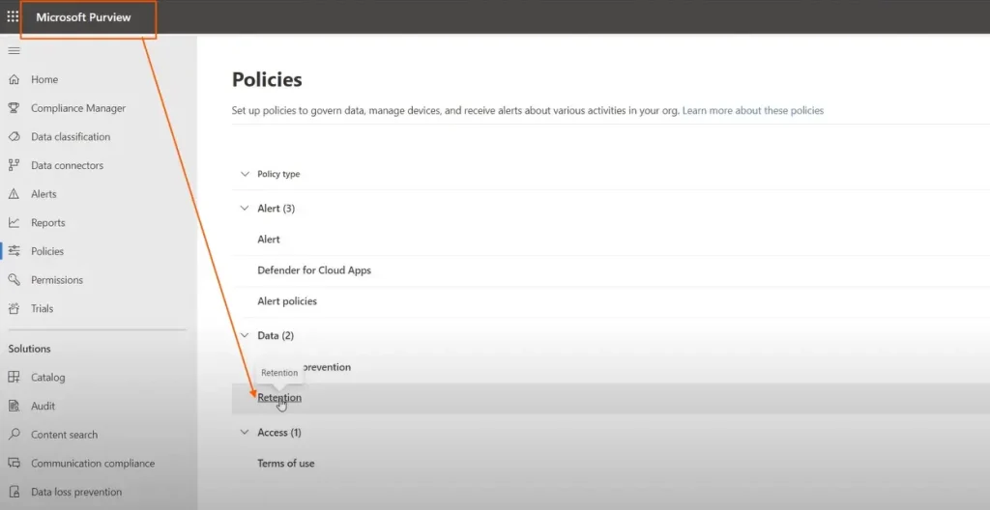990x510 pixels.
Task: Open Content search in the sidebar
Action: click(64, 435)
